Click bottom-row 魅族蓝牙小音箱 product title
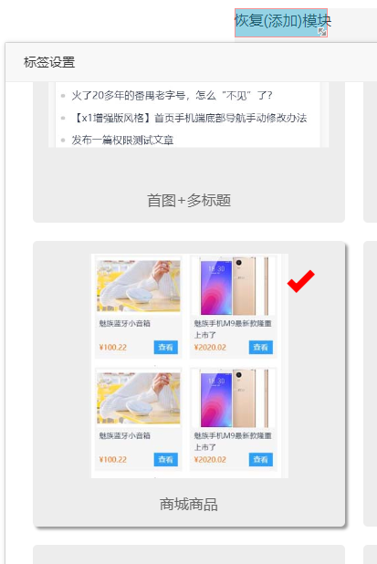 125,435
